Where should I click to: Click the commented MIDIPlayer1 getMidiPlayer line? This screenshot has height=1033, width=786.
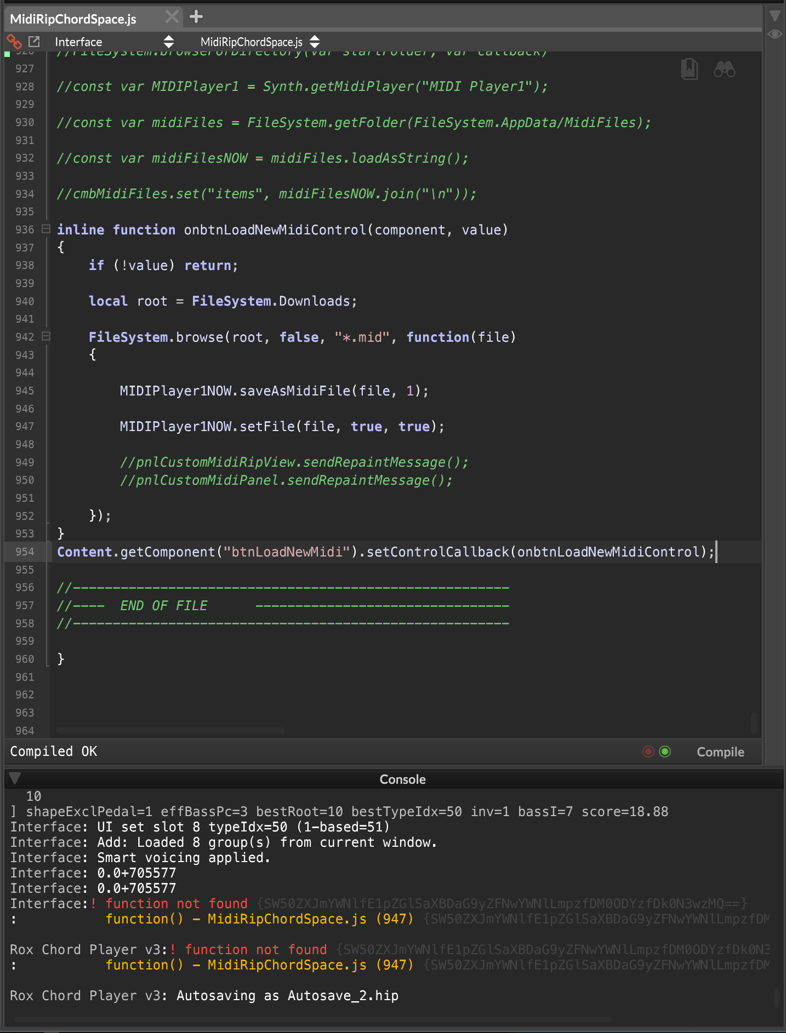pos(303,87)
